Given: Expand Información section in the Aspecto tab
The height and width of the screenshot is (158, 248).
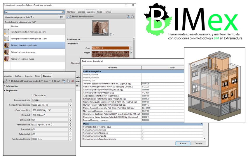Looking at the screenshot, I should click(x=68, y=39).
